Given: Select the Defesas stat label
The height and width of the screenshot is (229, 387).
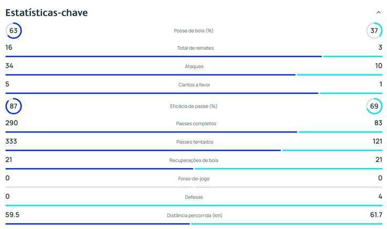Looking at the screenshot, I should [x=193, y=197].
